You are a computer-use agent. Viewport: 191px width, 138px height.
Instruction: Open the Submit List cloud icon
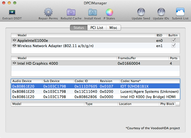(180, 12)
